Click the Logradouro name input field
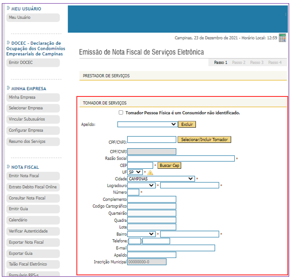Viewport: 291px width, 279px height. click(190, 185)
